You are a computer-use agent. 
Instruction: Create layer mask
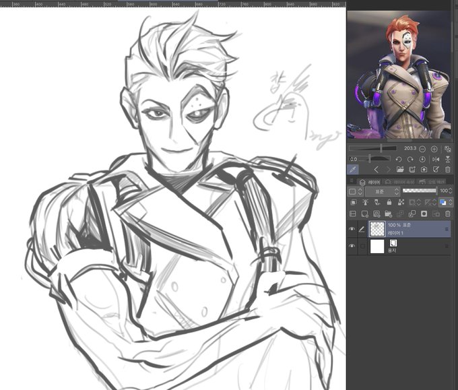[x=424, y=214]
